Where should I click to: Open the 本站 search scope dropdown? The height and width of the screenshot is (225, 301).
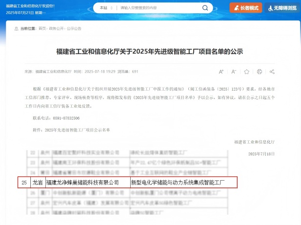tap(105, 8)
